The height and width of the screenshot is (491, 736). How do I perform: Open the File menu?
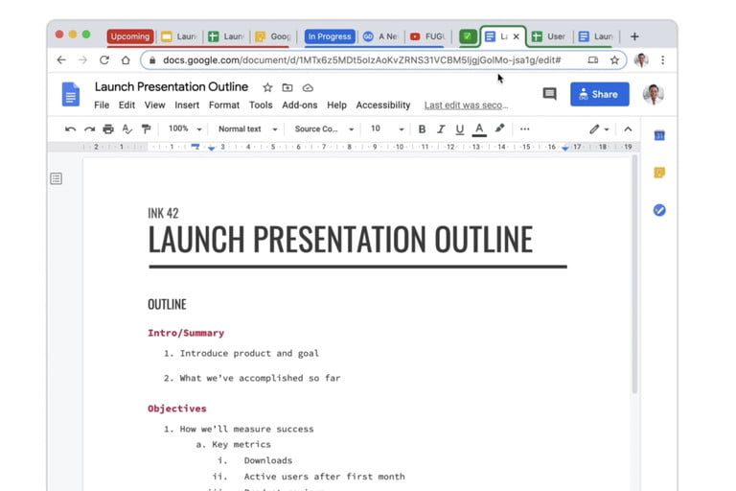102,105
